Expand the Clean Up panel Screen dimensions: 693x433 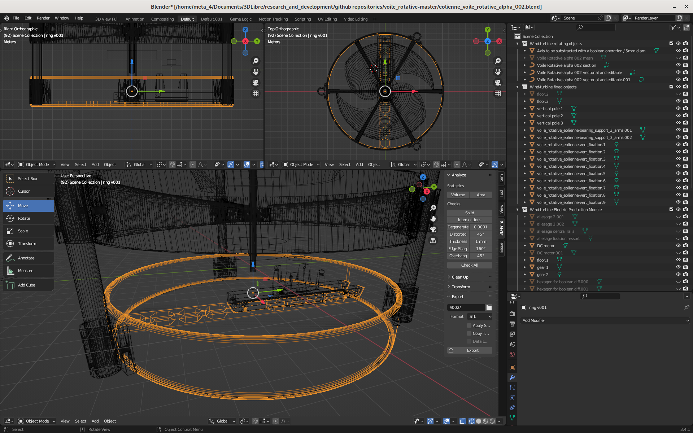[460, 277]
